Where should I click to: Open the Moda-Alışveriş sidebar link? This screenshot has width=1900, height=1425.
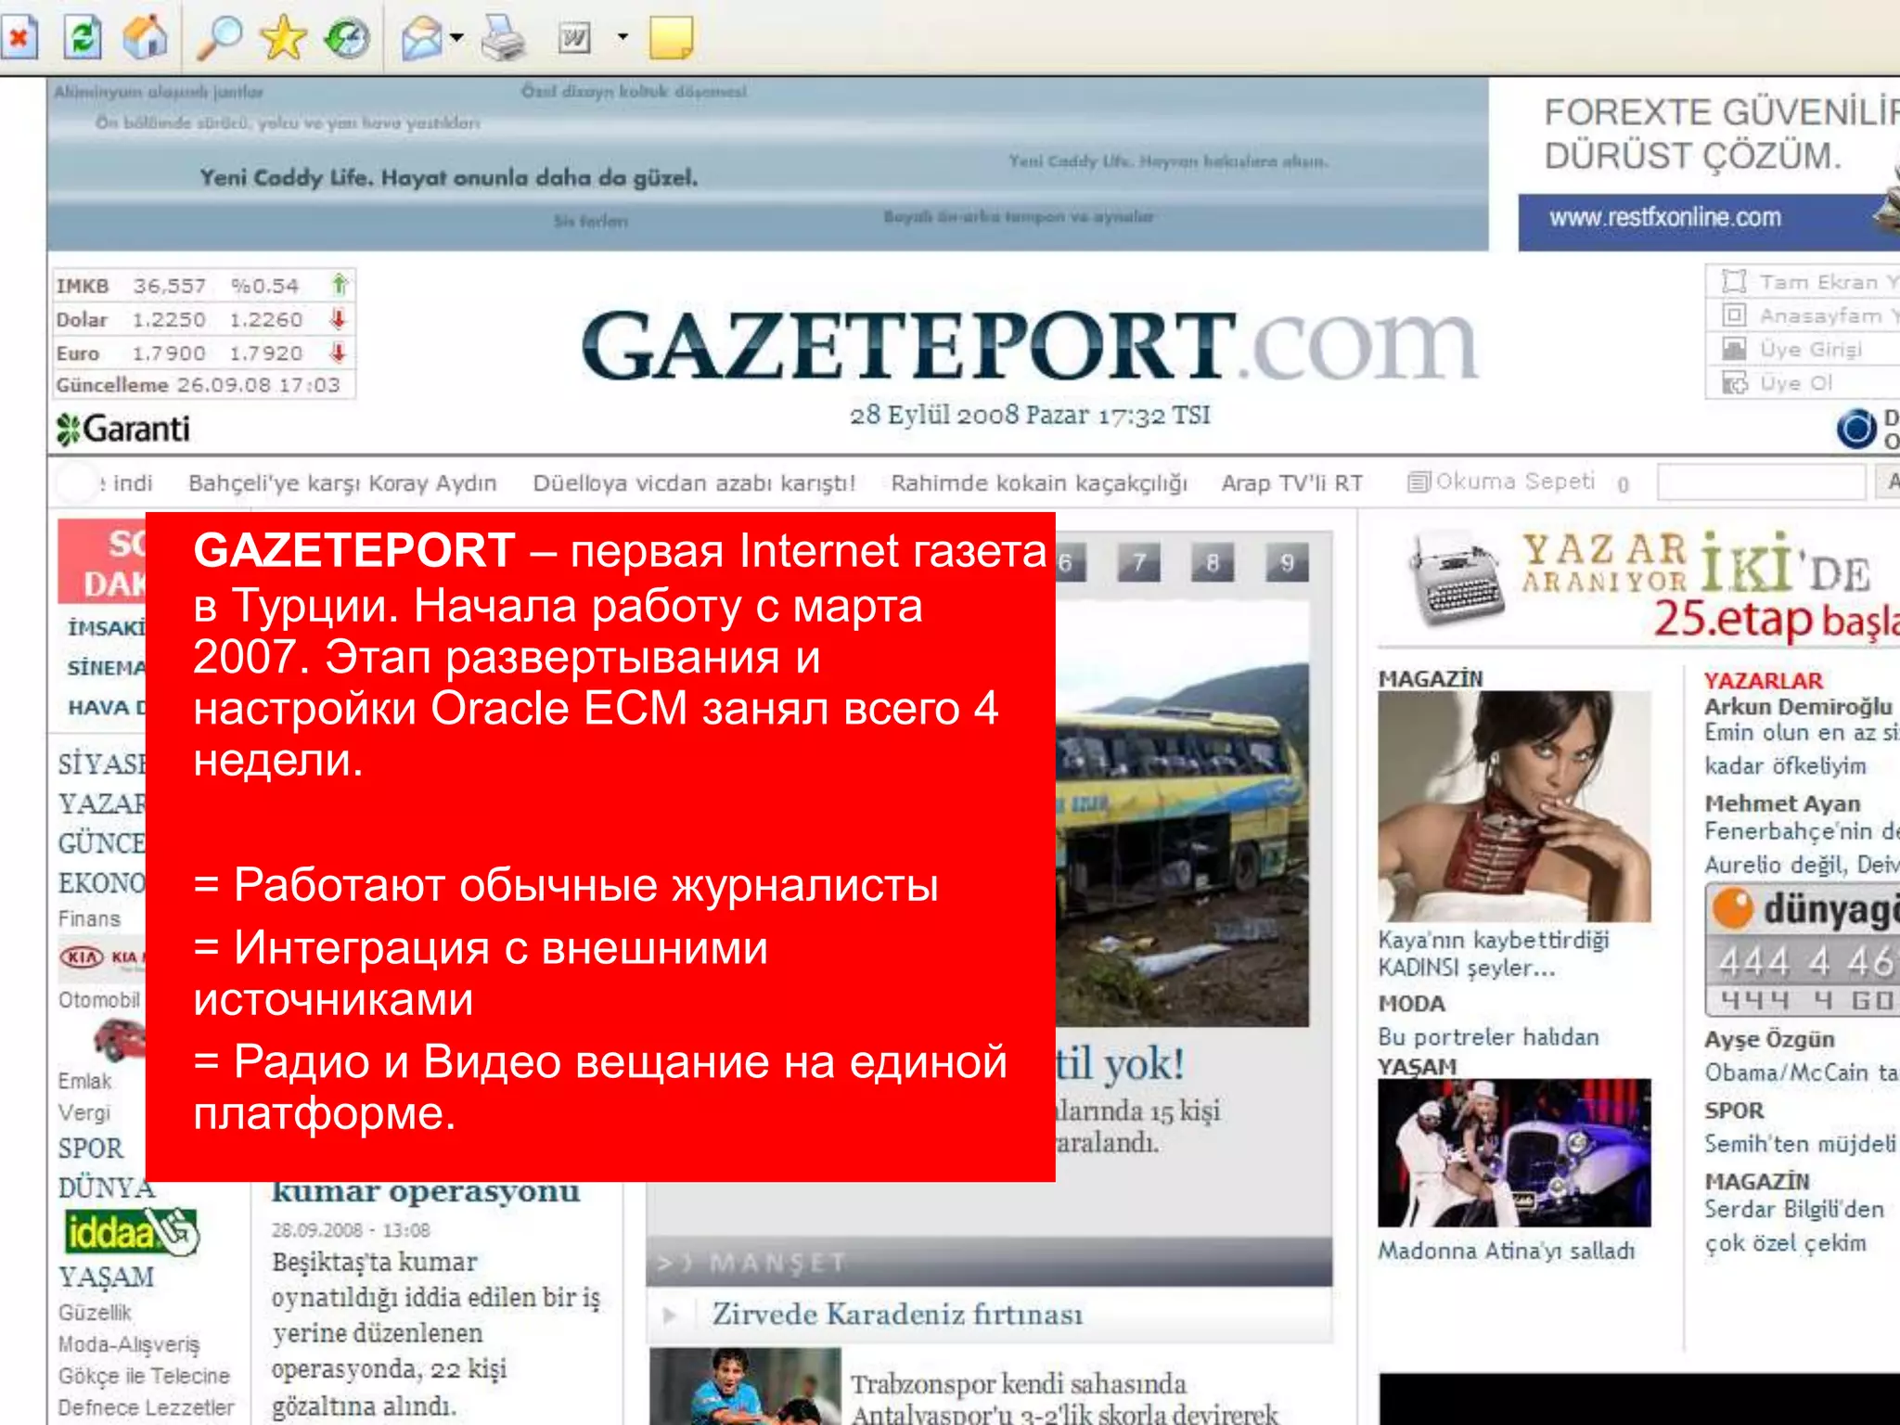click(128, 1344)
